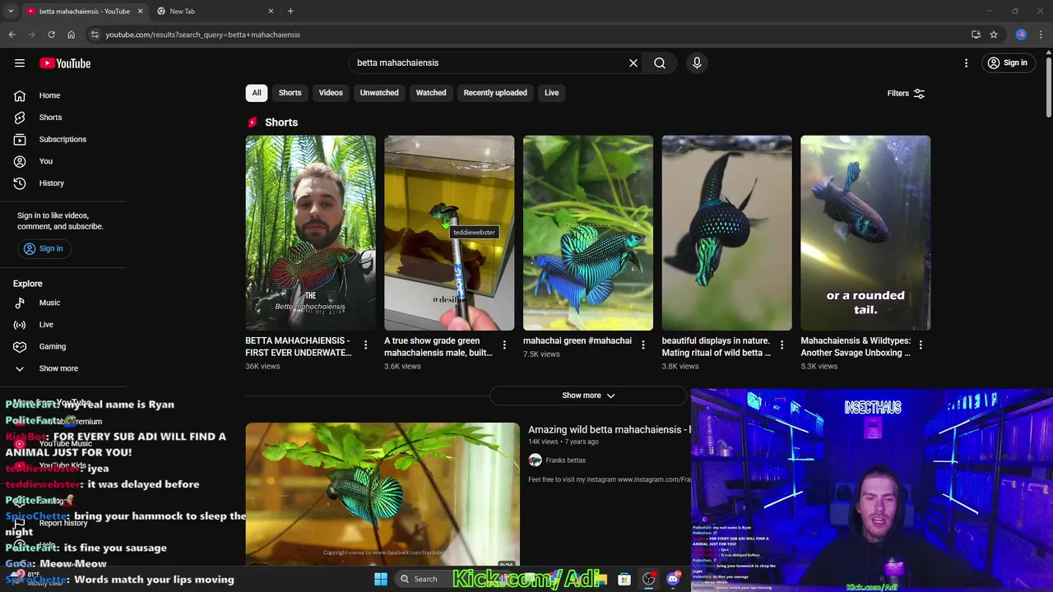Open Live under Explore

coord(46,325)
